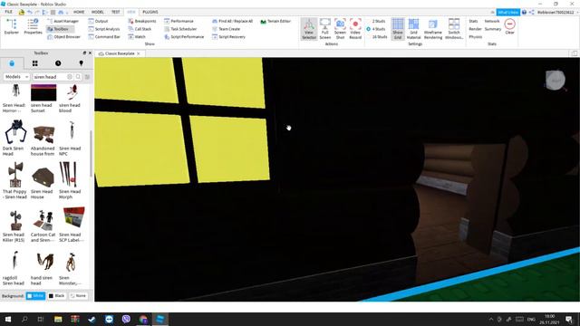Image resolution: width=580 pixels, height=326 pixels.
Task: Show Render stats
Action: click(x=475, y=29)
